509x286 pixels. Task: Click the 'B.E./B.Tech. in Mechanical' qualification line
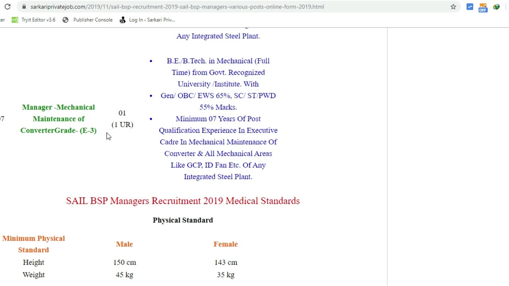pos(218,72)
